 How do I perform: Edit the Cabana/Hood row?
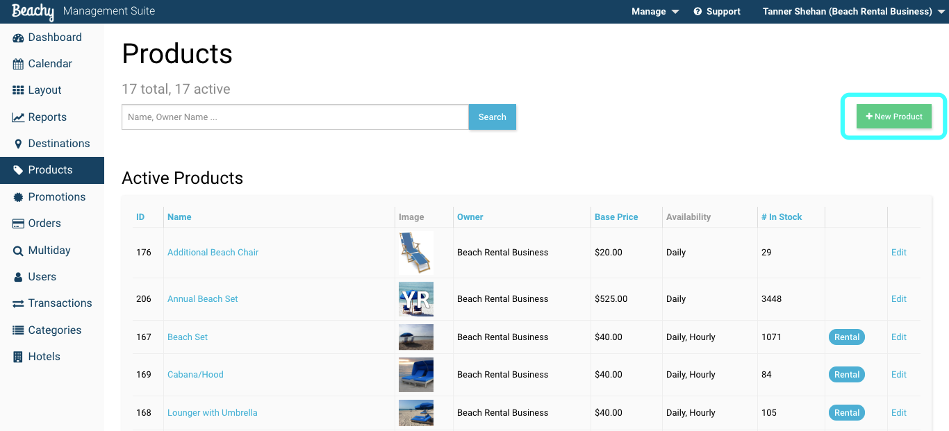point(899,375)
